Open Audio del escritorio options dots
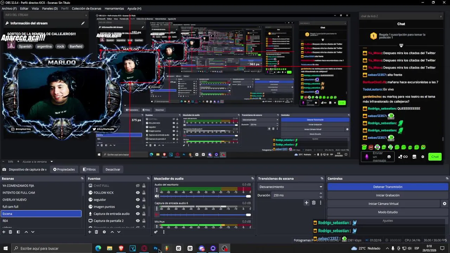Screen dimensions: 450x253 [157, 190]
